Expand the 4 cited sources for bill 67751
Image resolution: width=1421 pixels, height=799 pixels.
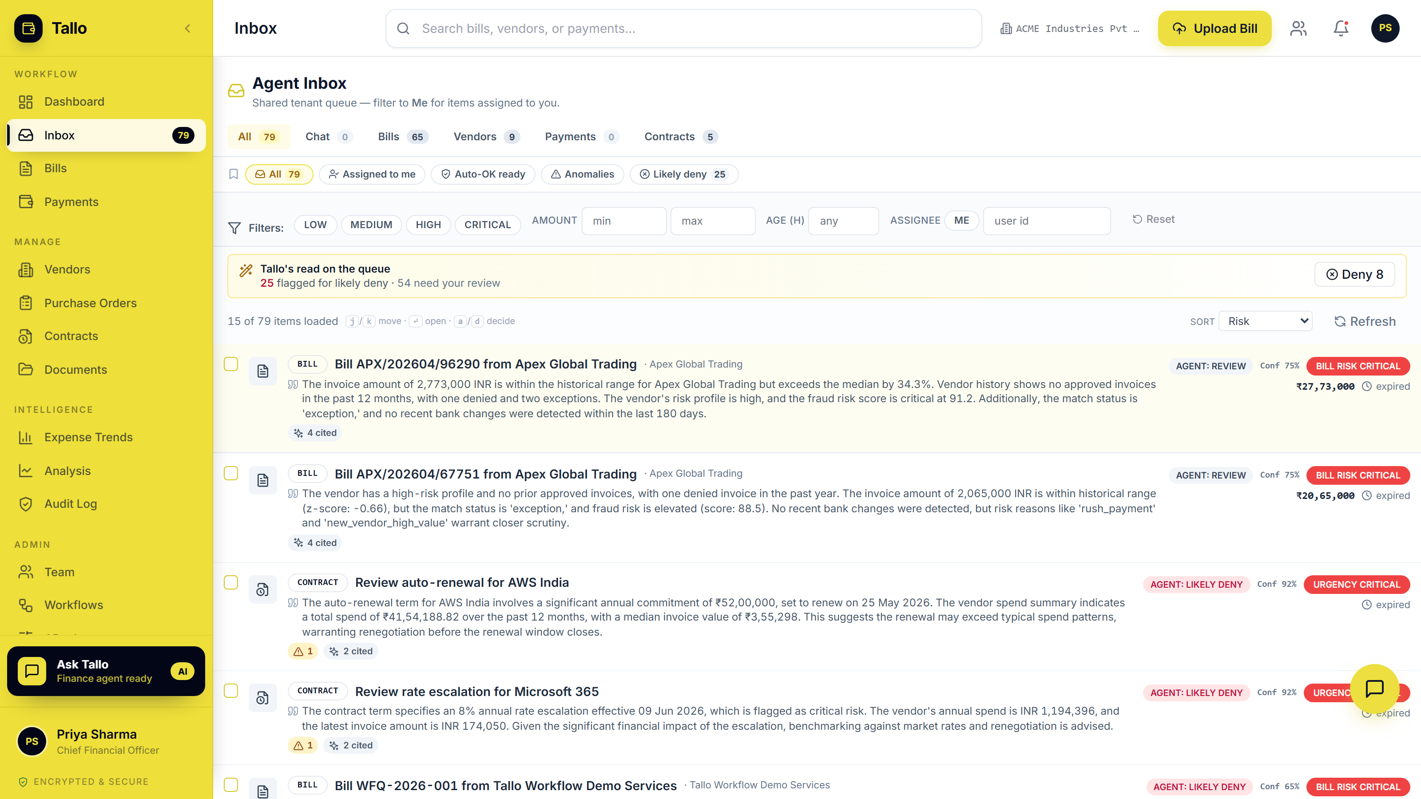click(315, 542)
